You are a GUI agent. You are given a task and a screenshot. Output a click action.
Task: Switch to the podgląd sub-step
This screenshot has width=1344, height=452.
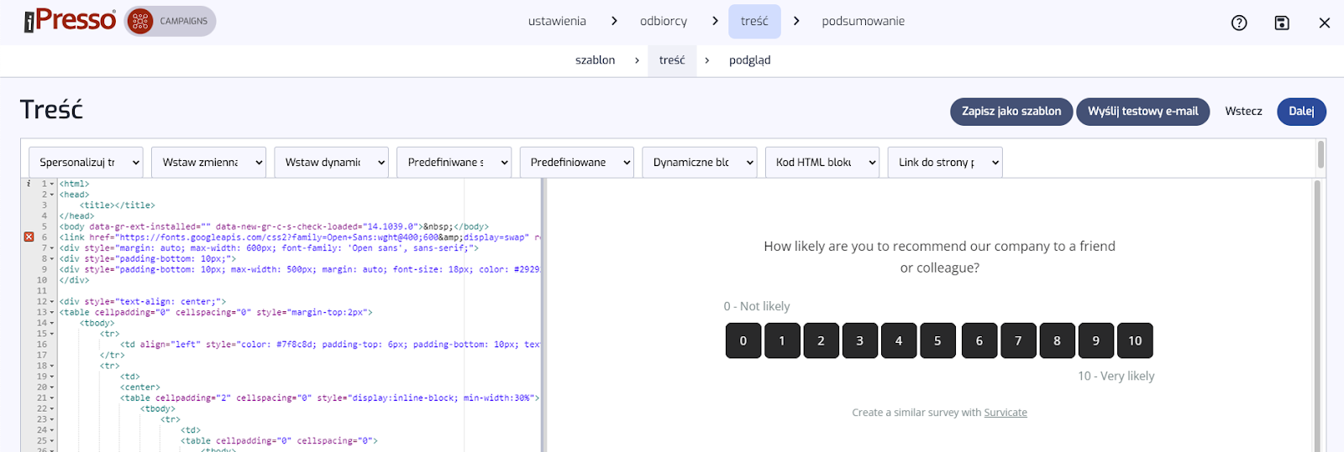pyautogui.click(x=750, y=60)
